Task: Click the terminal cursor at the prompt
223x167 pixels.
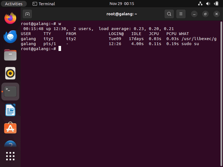Action: point(60,48)
